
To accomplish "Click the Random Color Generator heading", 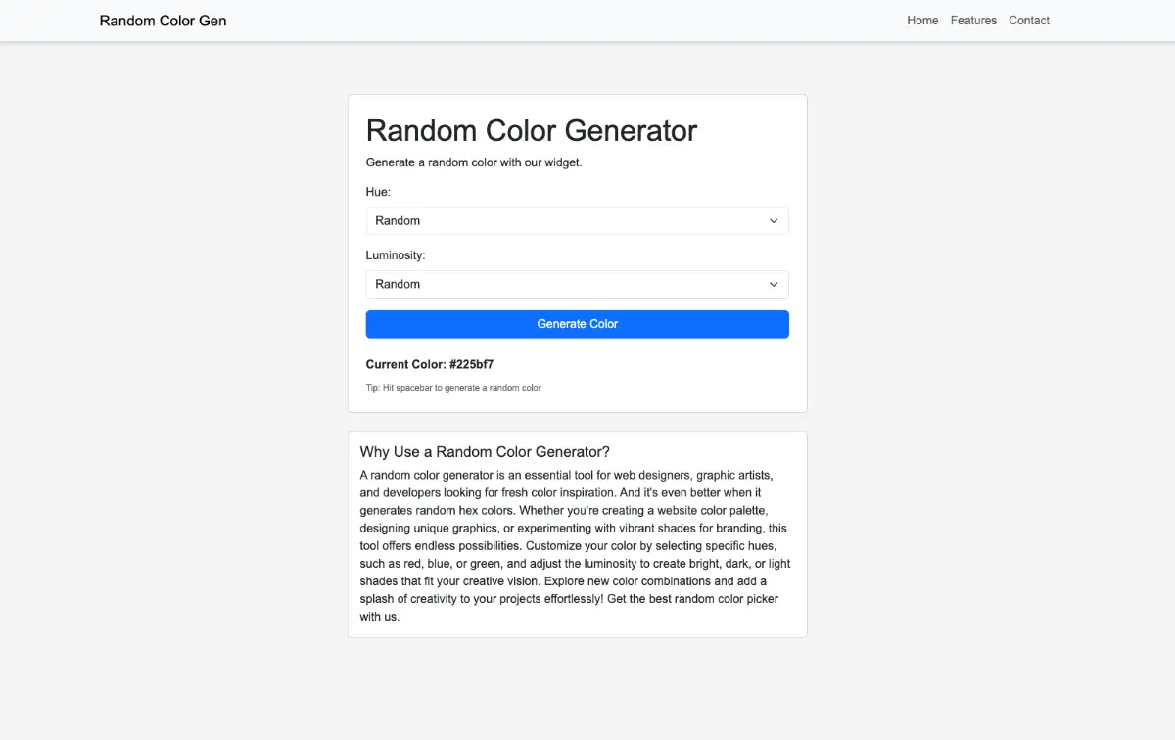I will (532, 130).
